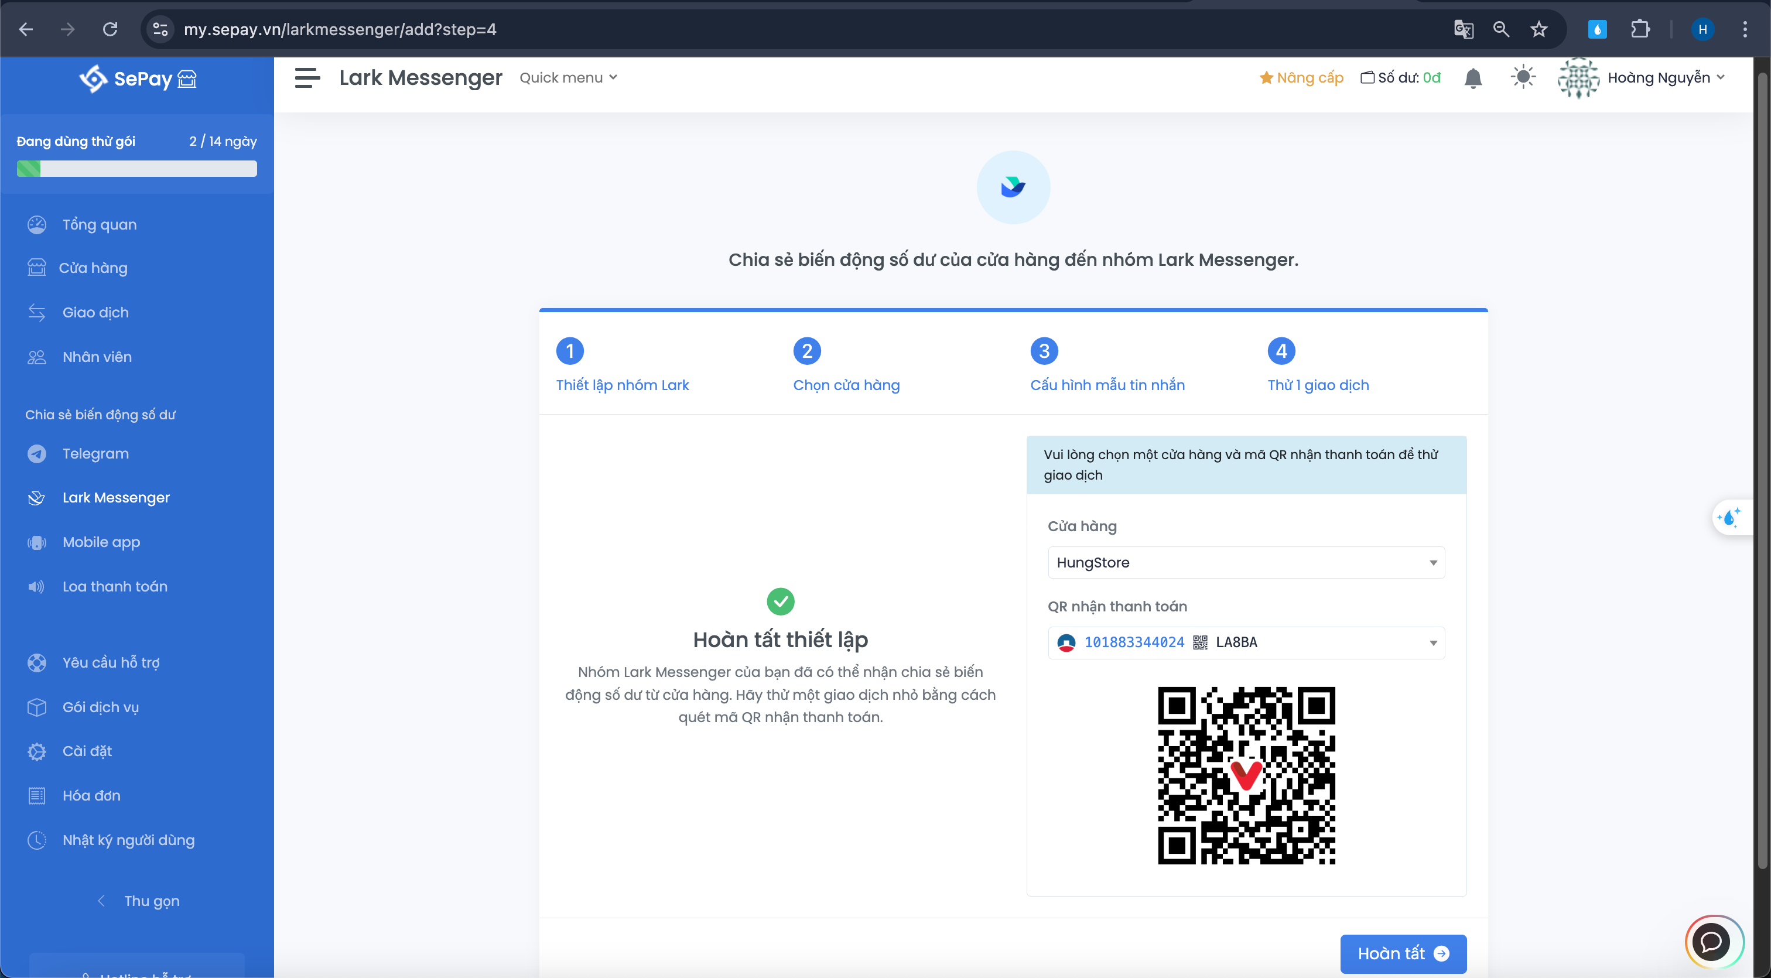
Task: Toggle light/dark theme sun icon
Action: coord(1523,77)
